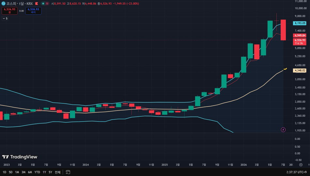The height and width of the screenshot is (176, 310).
Task: Click the 8,193.05 cyan price label
Action: 300,23
